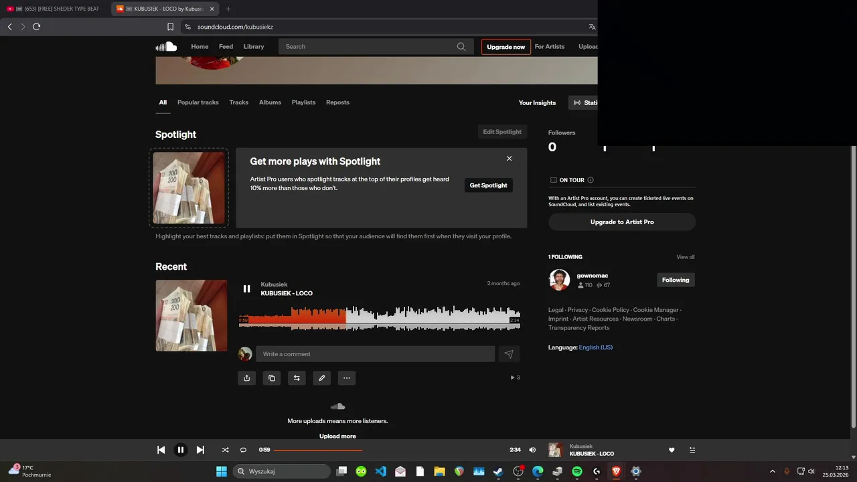Click the translate icon in address bar
The height and width of the screenshot is (482, 857).
pyautogui.click(x=592, y=27)
